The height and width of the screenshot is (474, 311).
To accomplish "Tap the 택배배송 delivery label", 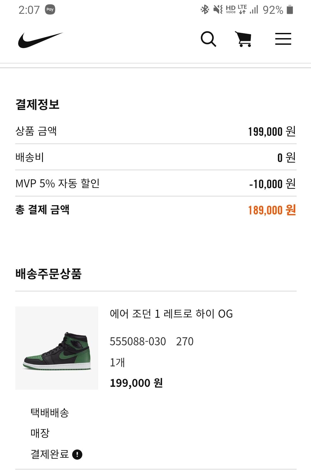I will coord(50,413).
